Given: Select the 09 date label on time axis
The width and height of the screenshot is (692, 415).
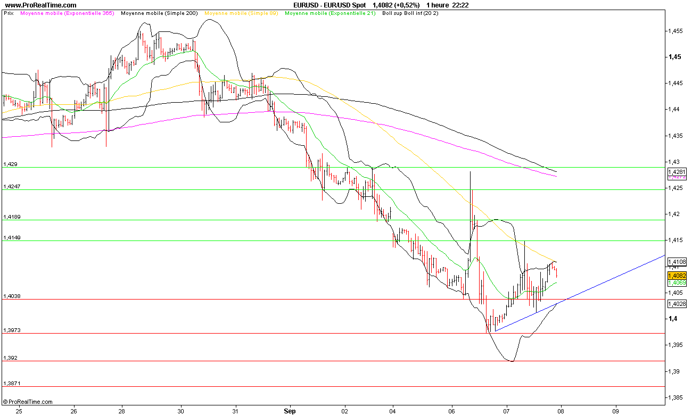Looking at the screenshot, I should [616, 411].
